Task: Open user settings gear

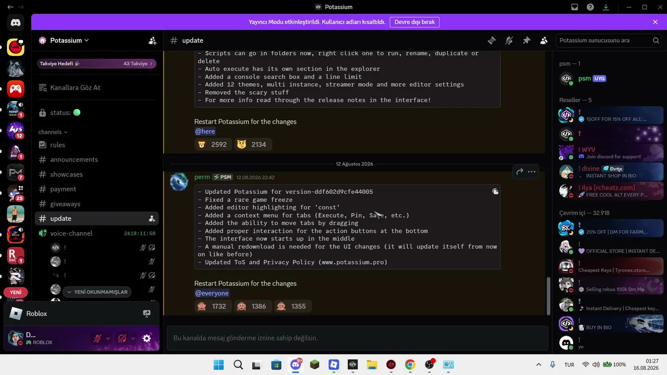Action: [x=146, y=339]
